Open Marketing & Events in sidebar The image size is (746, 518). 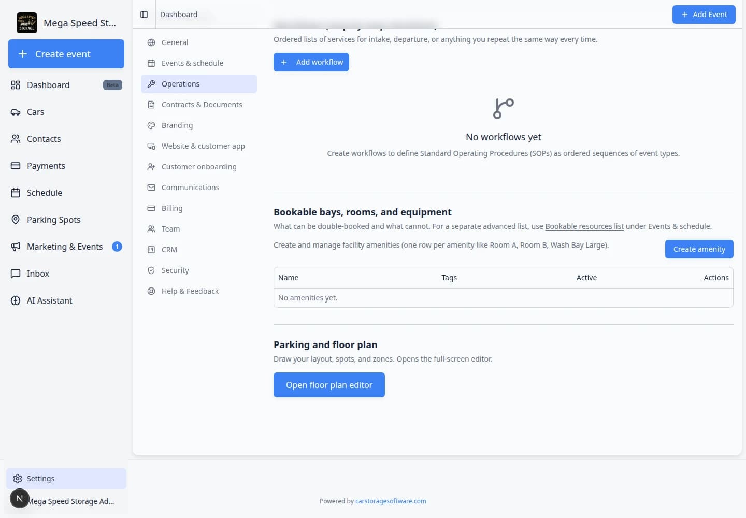pyautogui.click(x=66, y=247)
